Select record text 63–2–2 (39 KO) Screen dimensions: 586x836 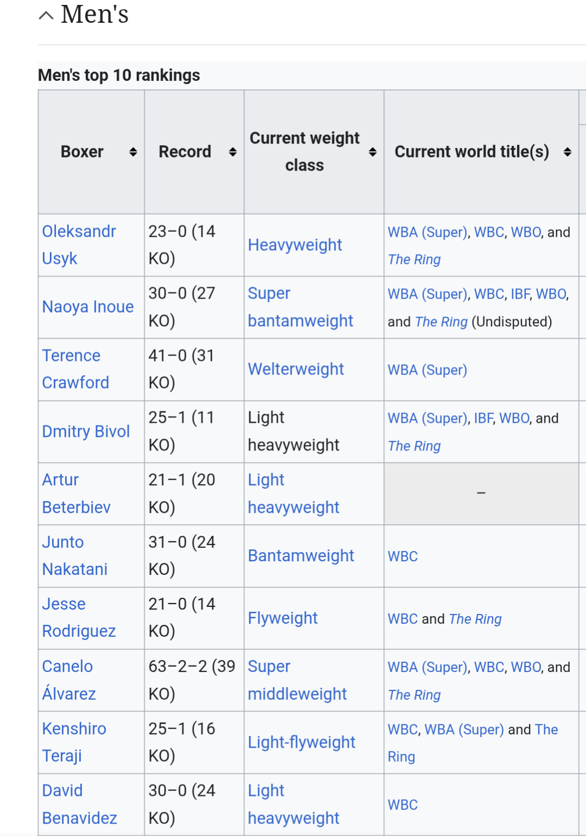192,680
